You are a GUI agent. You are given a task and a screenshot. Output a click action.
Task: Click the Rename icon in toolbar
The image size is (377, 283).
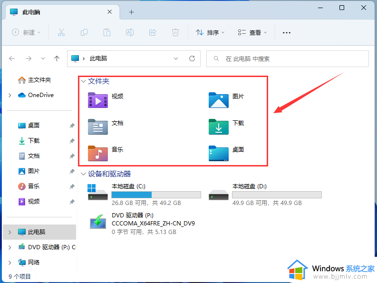coord(130,32)
